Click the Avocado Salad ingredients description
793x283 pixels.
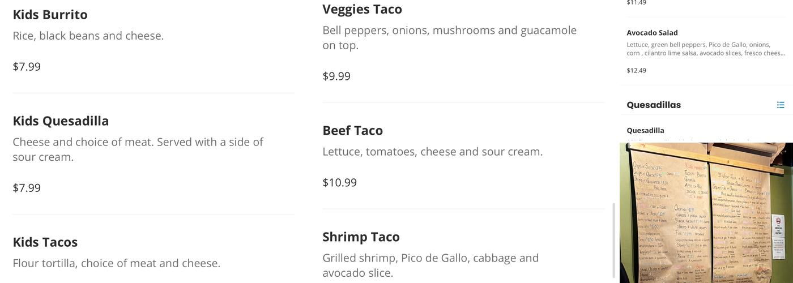pos(705,49)
